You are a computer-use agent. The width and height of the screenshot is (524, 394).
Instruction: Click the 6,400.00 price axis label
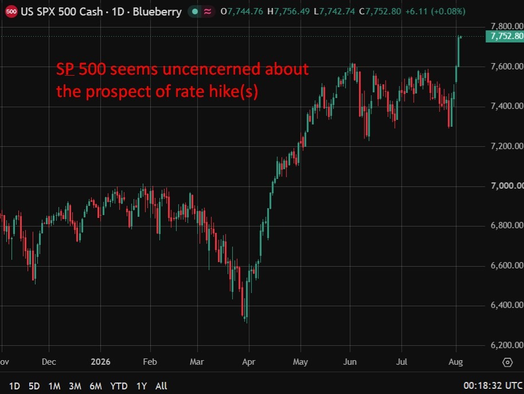point(507,305)
